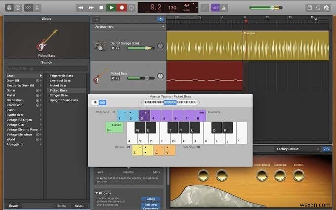Click the green sustain tab key

(x=115, y=127)
